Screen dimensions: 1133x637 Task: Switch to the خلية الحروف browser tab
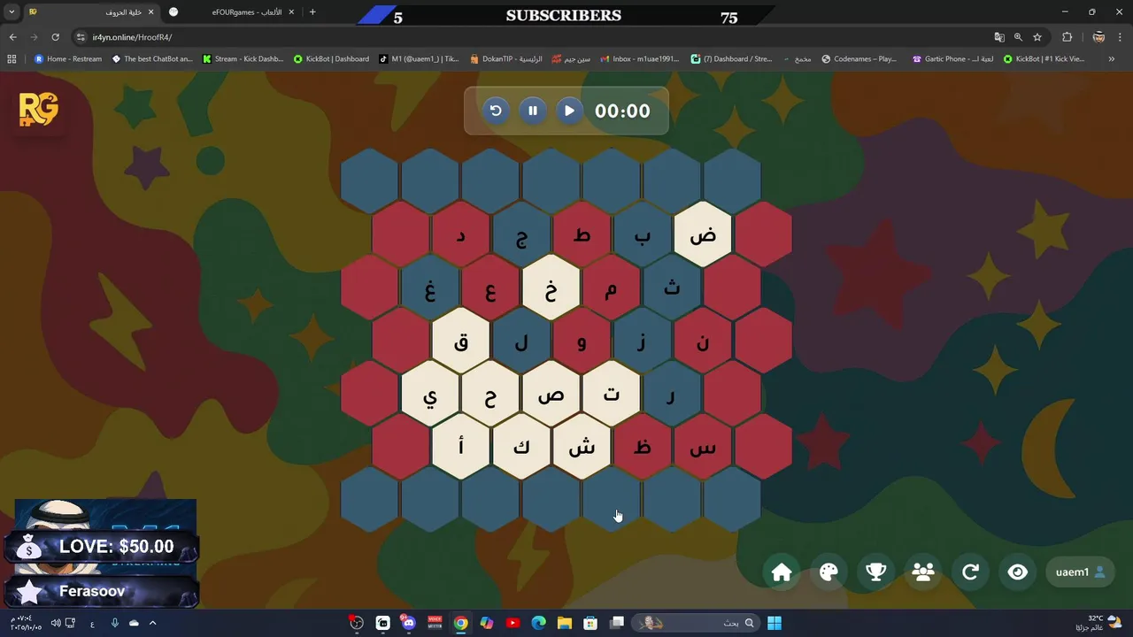[92, 12]
